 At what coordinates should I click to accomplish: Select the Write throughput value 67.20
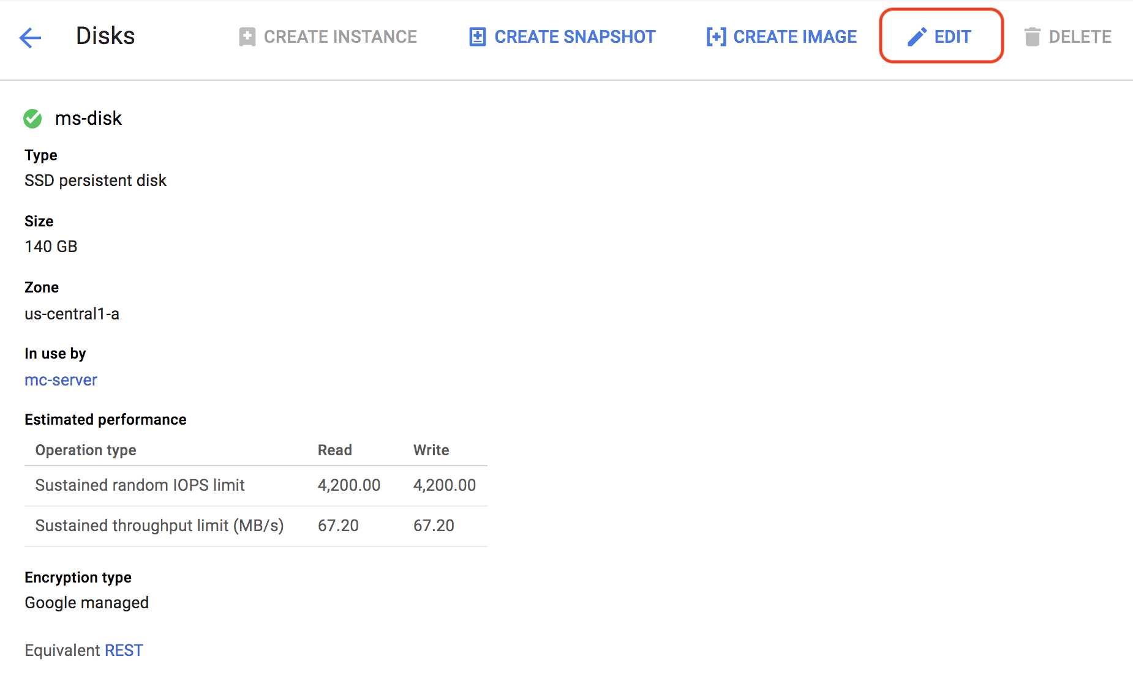[x=434, y=526]
